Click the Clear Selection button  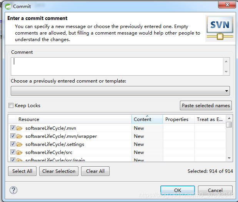(59, 171)
